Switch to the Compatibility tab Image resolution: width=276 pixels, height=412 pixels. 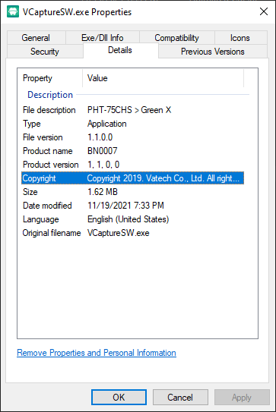(x=176, y=38)
